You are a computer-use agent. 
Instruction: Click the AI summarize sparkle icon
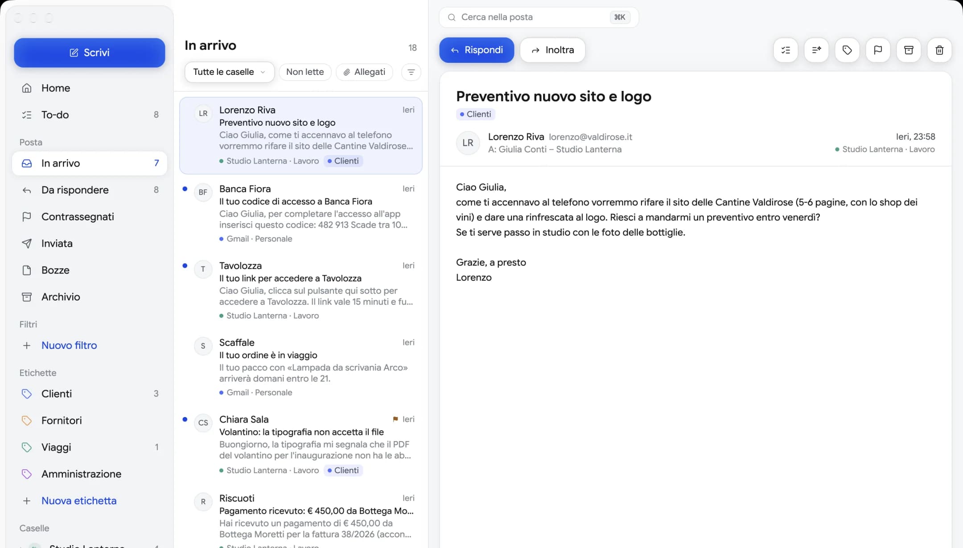coord(816,50)
